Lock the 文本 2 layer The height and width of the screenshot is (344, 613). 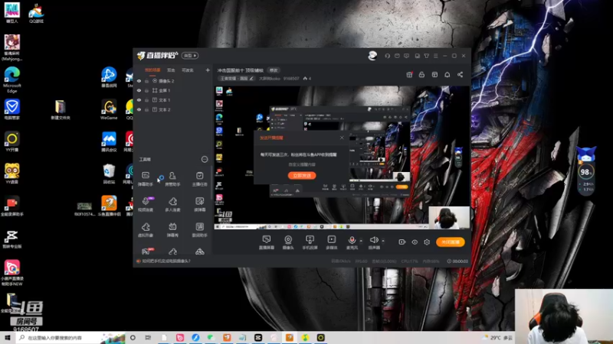(147, 110)
